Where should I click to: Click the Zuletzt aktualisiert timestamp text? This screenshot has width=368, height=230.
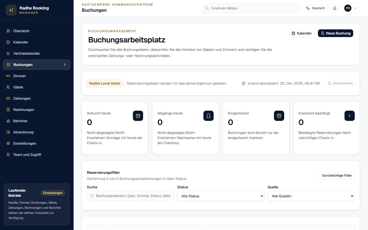point(283,83)
